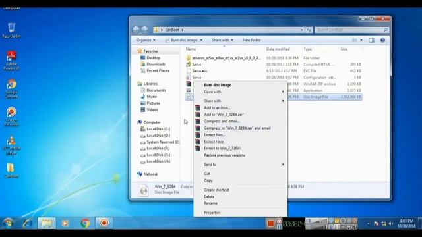Select Copy from the context menu
Viewport: 422px width, 237px height.
(x=240, y=180)
